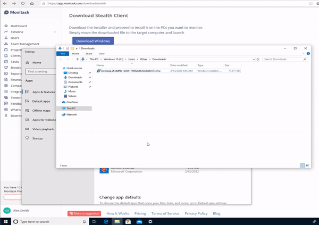
Task: Click the browser refresh button
Action: tap(23, 3)
